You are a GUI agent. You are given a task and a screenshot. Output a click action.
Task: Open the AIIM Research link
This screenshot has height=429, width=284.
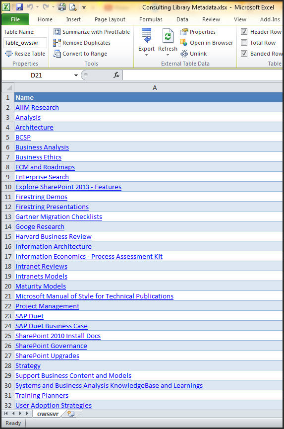pyautogui.click(x=37, y=108)
